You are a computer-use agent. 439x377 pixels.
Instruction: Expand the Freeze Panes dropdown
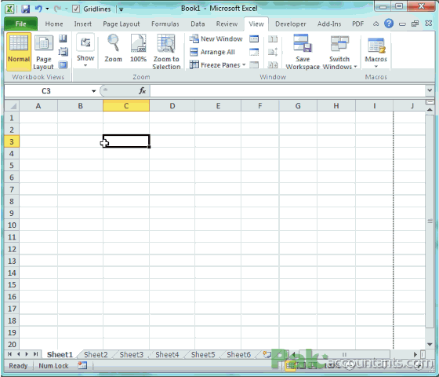(244, 65)
